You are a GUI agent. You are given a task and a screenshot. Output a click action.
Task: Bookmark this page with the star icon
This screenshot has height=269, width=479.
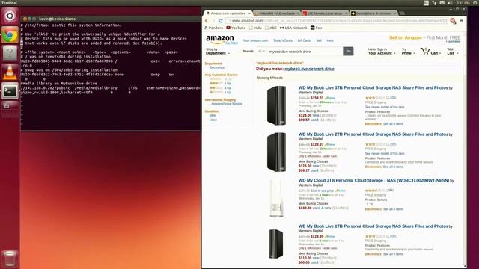[445, 20]
